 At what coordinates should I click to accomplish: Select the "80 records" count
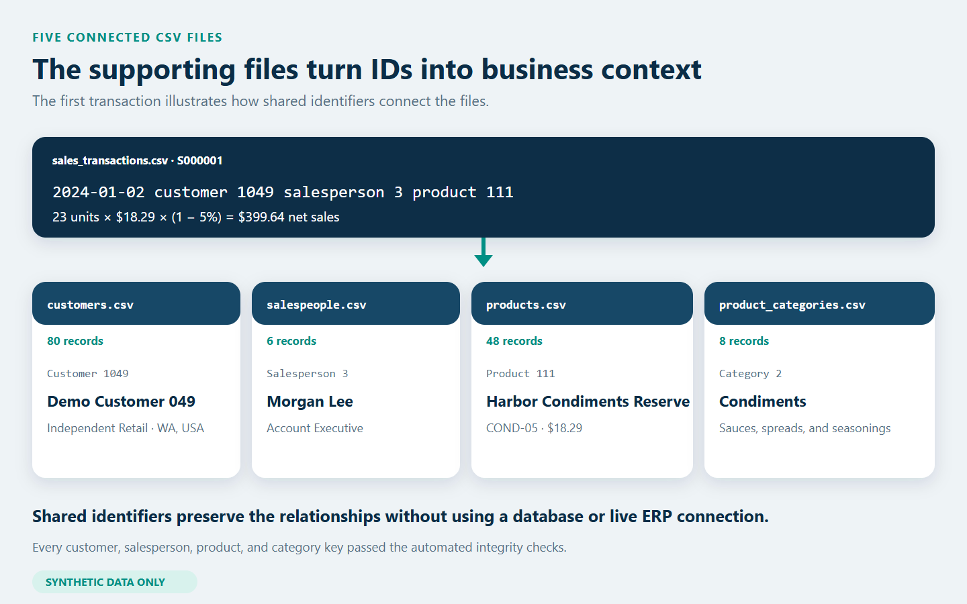click(75, 341)
